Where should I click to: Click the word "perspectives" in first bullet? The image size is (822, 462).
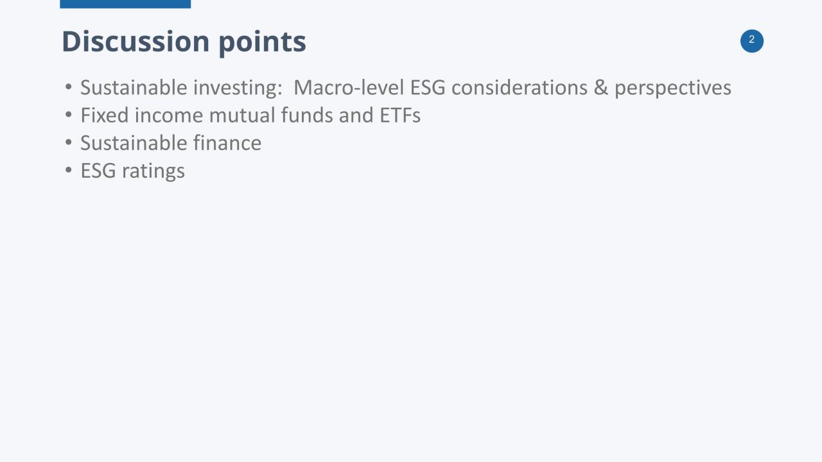pyautogui.click(x=672, y=88)
